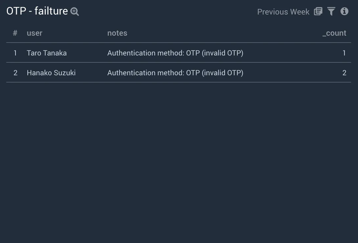
Task: Open the Previous Week time range selector
Action: 283,12
